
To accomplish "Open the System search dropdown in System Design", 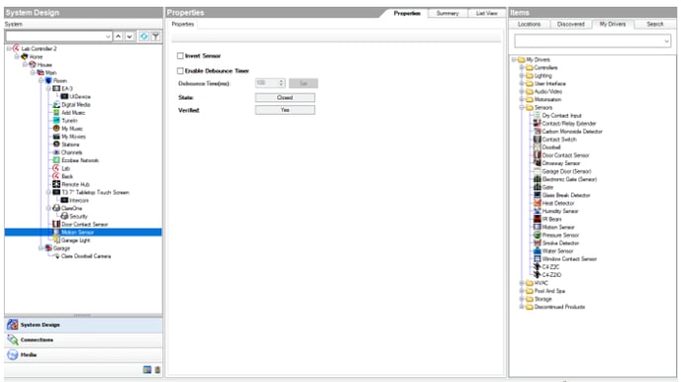I will tap(108, 37).
